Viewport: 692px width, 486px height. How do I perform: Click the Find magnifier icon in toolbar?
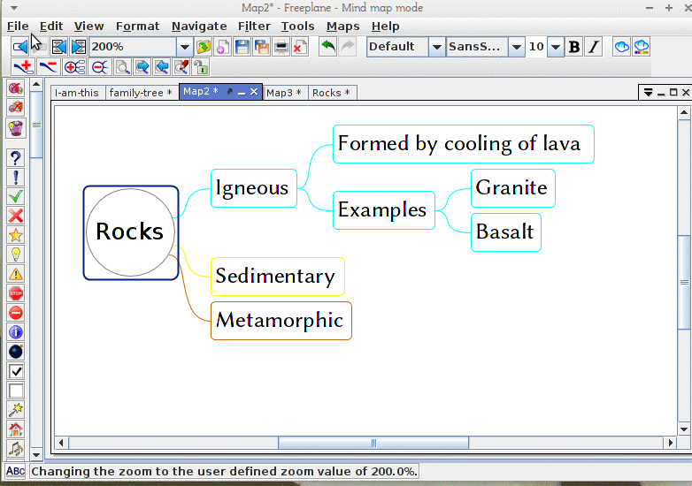[x=121, y=67]
